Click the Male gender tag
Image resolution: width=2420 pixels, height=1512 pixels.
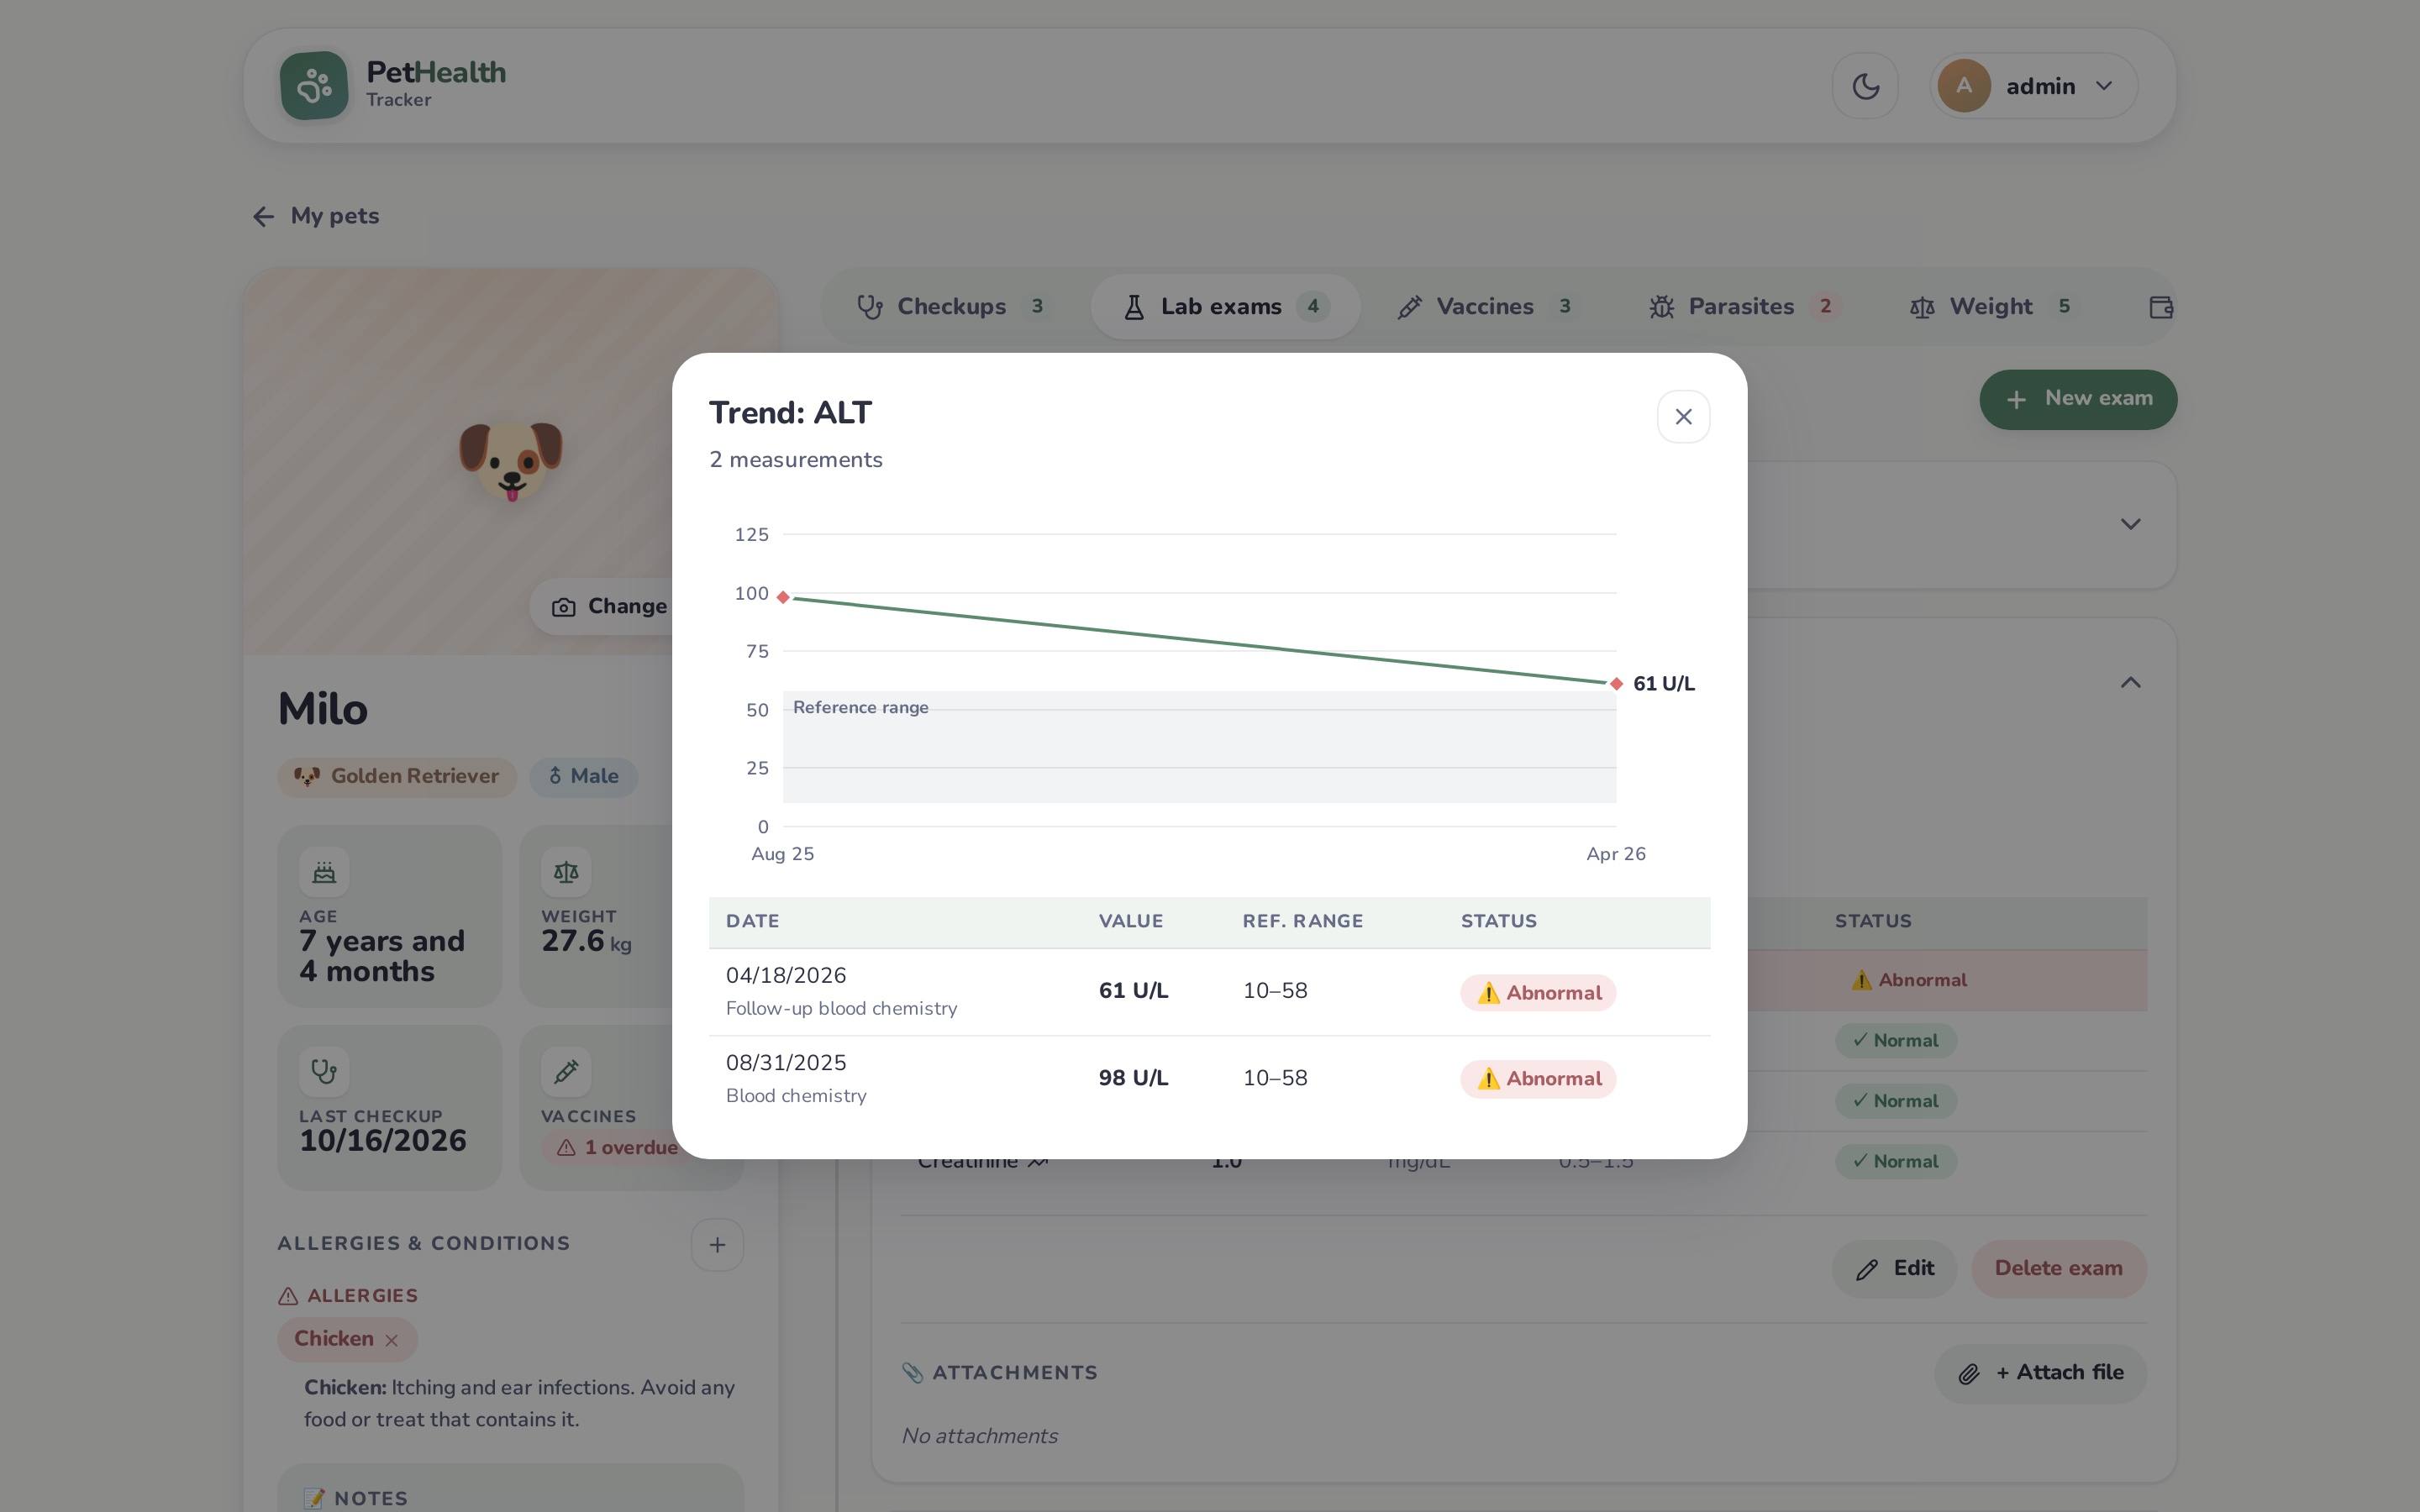(x=583, y=777)
